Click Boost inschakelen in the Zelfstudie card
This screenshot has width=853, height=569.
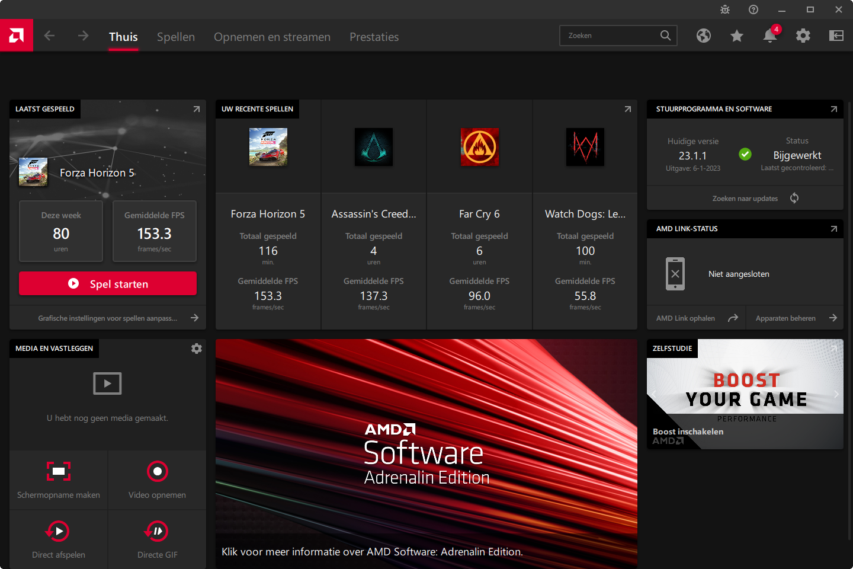coord(688,431)
